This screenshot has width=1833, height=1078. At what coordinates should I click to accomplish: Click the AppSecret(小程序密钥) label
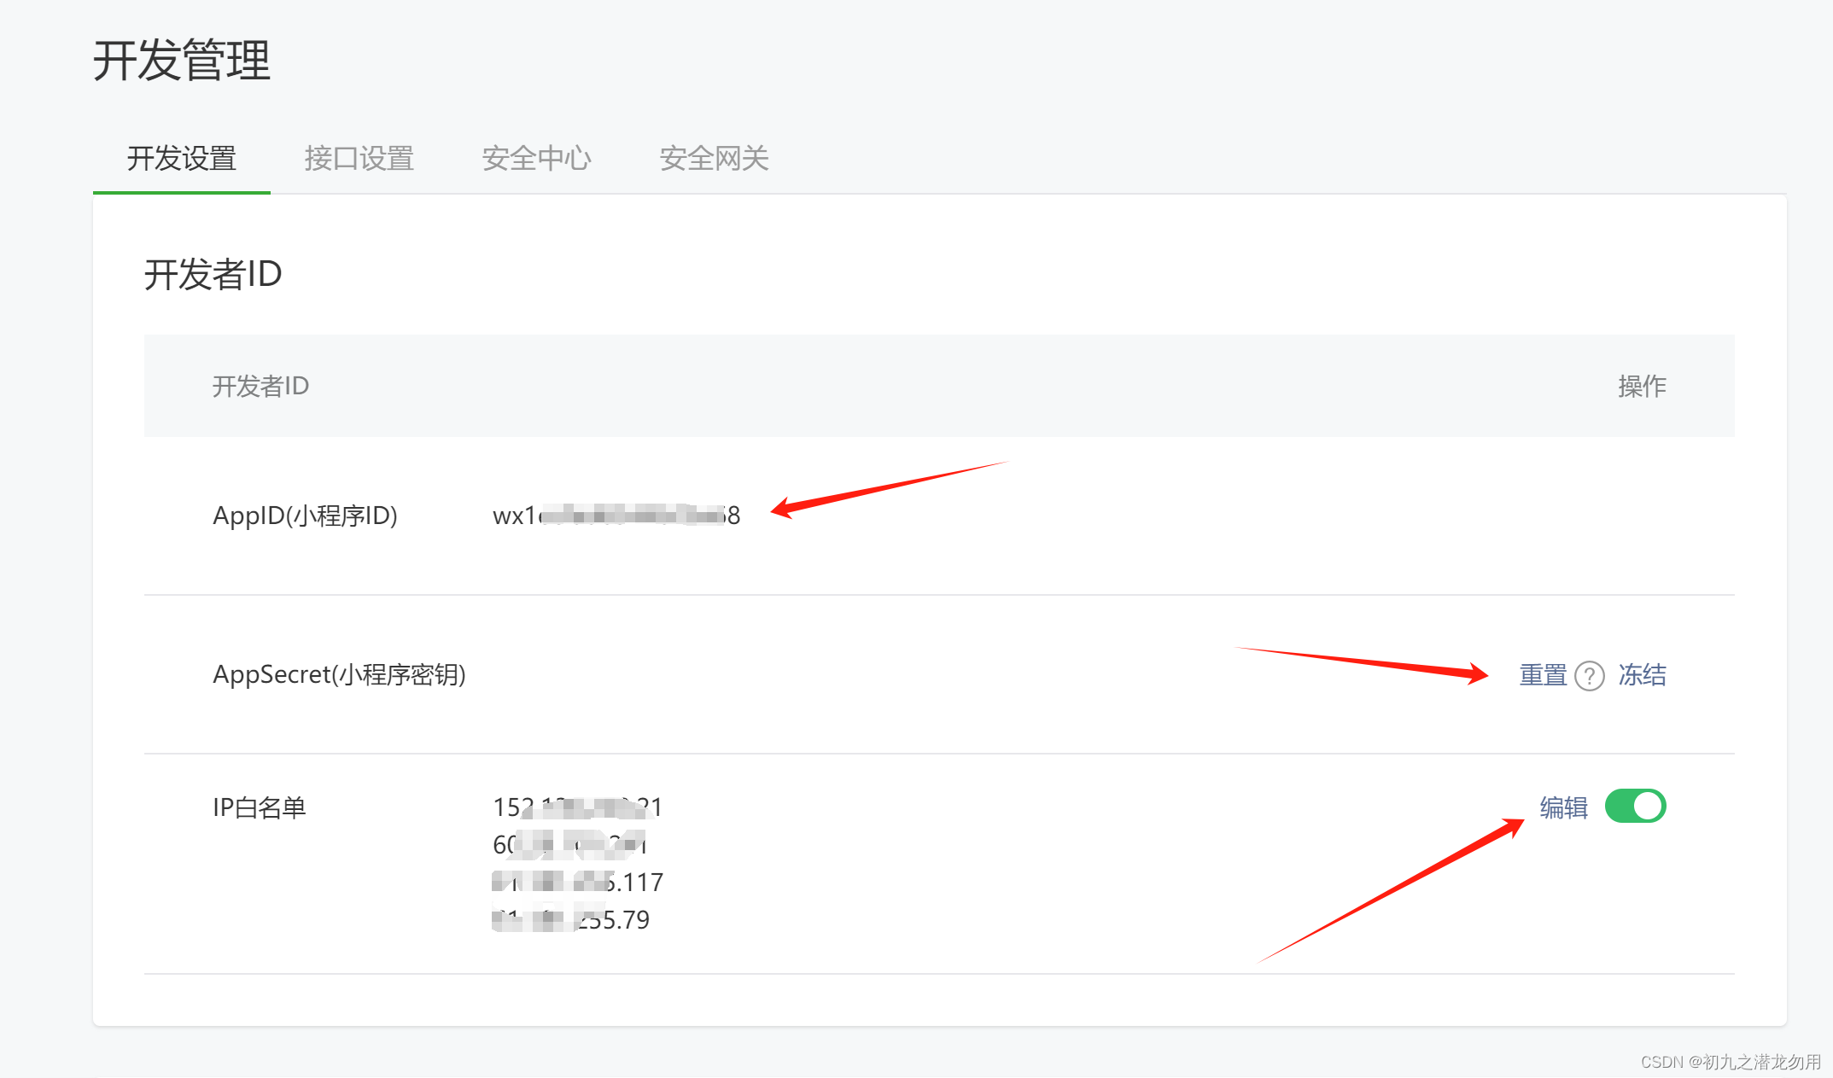339,674
